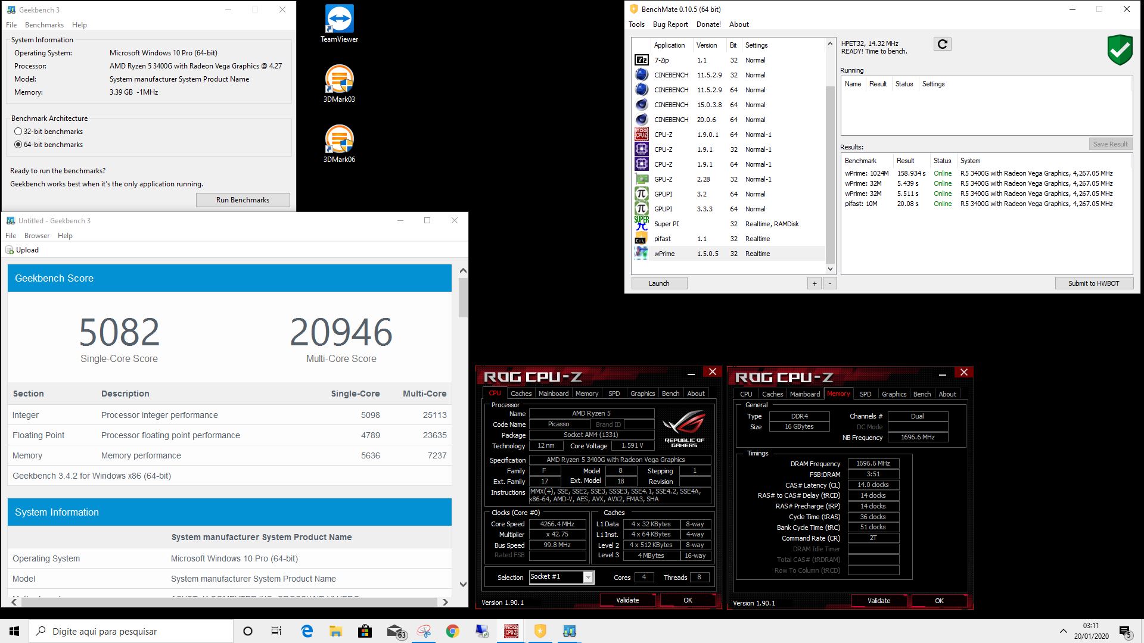Screen dimensions: 1144x643
Task: Click Submit to HWBOT button
Action: coord(1093,283)
